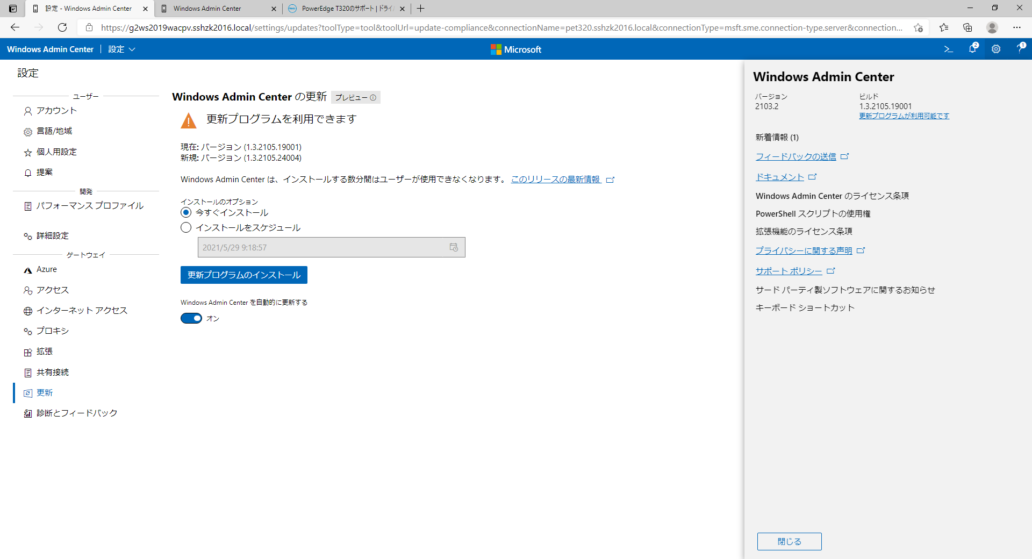Open PowerShell スクリプトの使用権
1032x559 pixels.
[813, 214]
